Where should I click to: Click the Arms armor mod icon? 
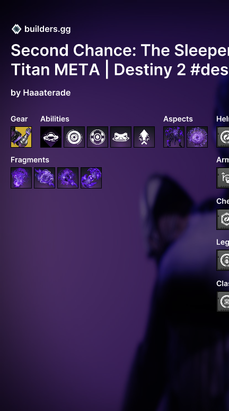point(223,178)
